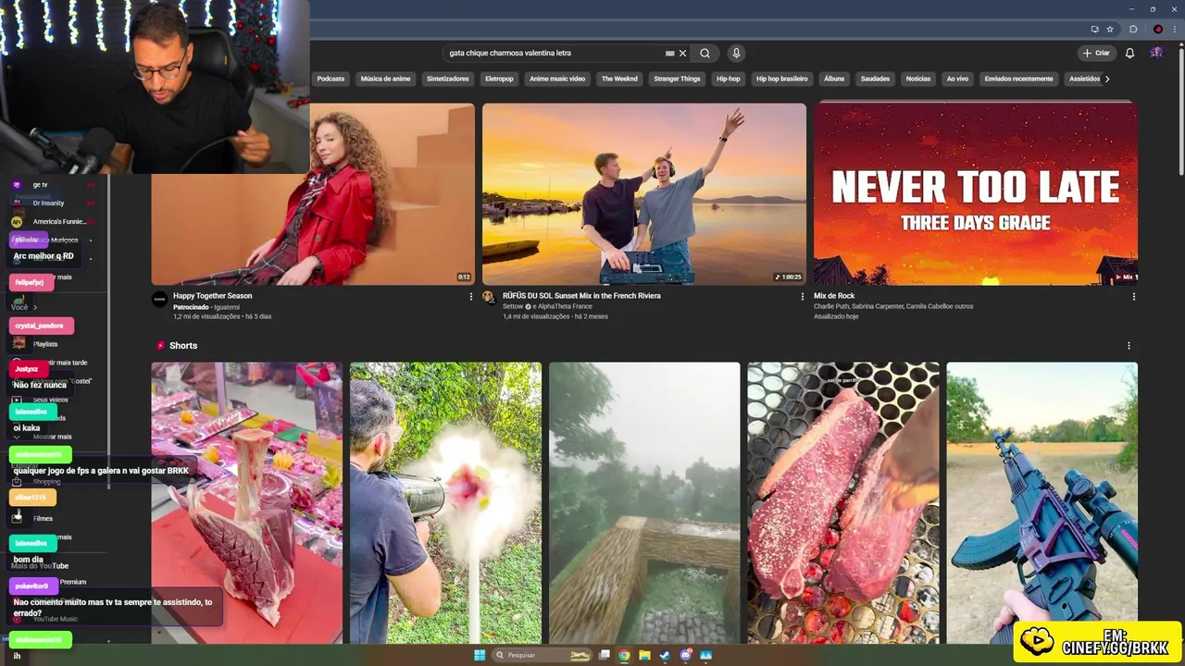The image size is (1185, 666).
Task: Select the Anime music video chip
Action: [x=557, y=79]
